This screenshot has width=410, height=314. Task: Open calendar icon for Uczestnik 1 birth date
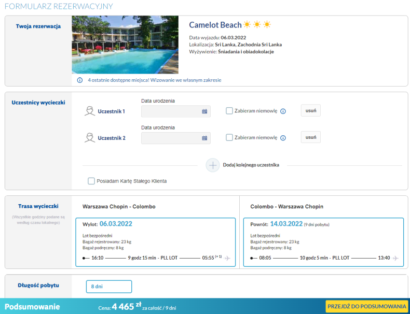(x=204, y=111)
